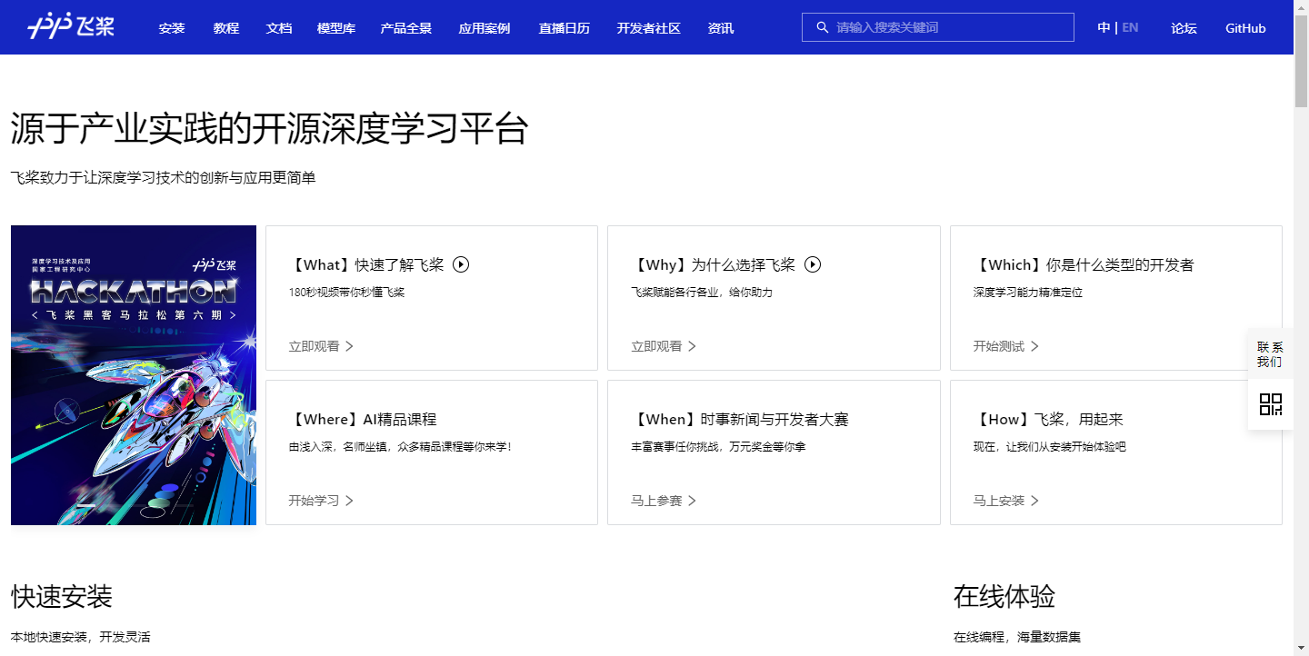The width and height of the screenshot is (1309, 656).
Task: Focus the 请输入搜索关键词 search box
Action: pyautogui.click(x=937, y=27)
